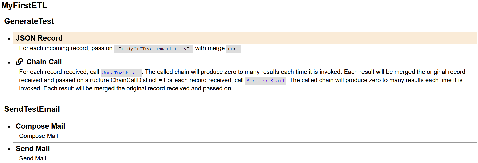Viewport: 478px width, 163px height.
Task: Click the Chain Call step title text
Action: click(x=44, y=62)
